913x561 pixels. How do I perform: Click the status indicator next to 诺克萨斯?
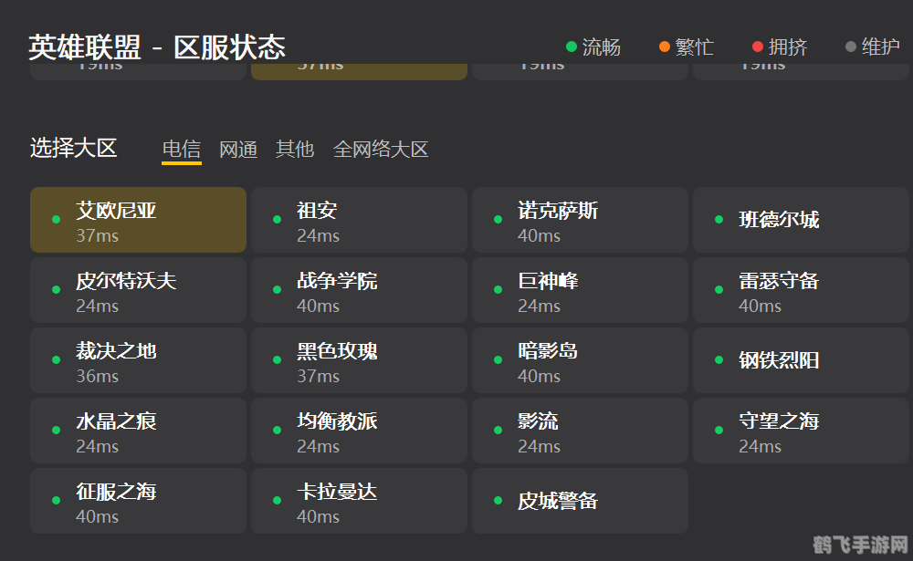click(498, 219)
